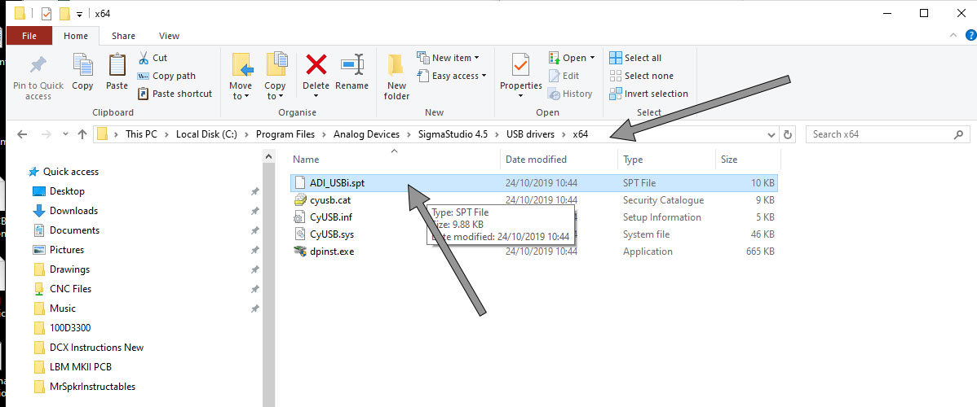This screenshot has height=407, width=977.
Task: Create a New folder
Action: pos(396,76)
